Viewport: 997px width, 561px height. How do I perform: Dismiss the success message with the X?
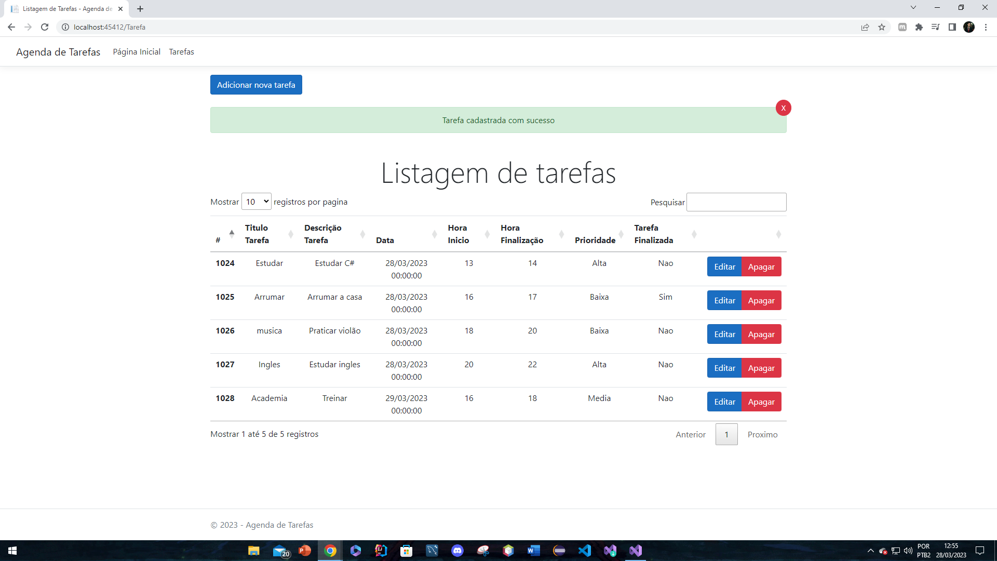pos(784,108)
